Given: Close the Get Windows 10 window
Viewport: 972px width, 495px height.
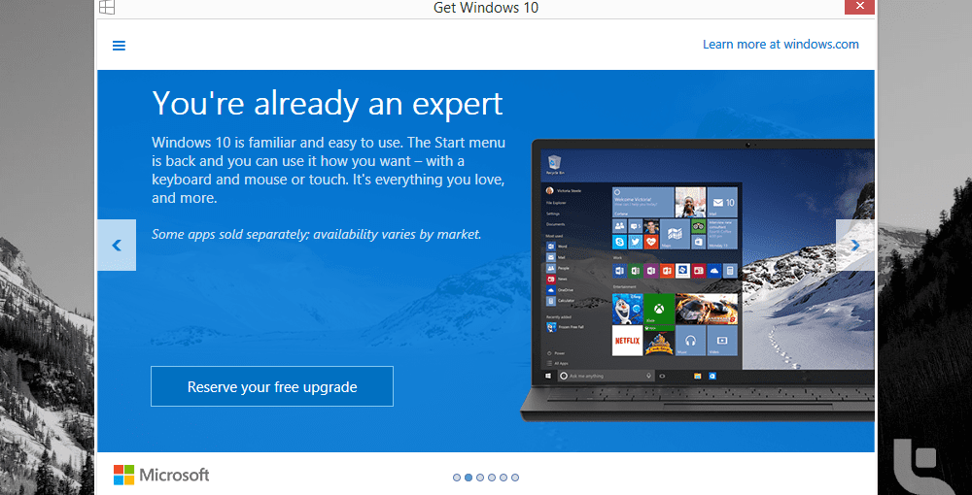Looking at the screenshot, I should [859, 6].
